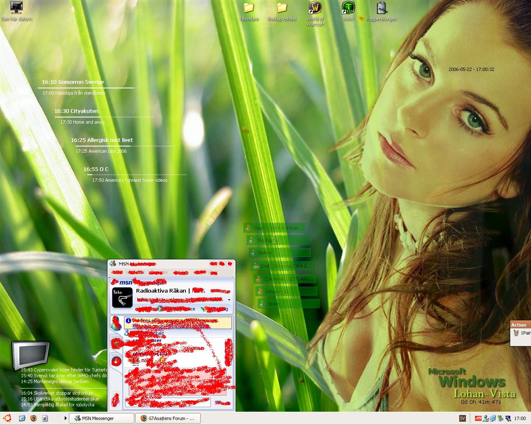Launch the WoW desktop shortcut
531x425 pixels.
pos(348,12)
